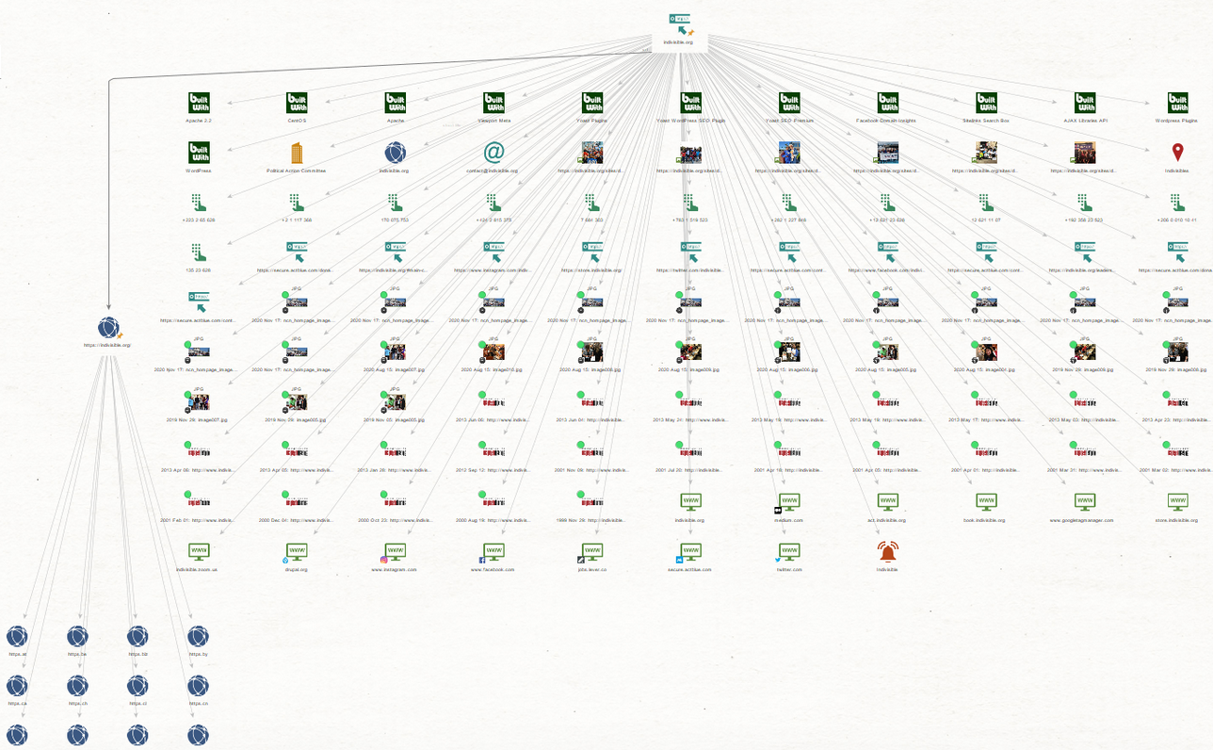Viewport: 1213px width, 750px height.
Task: Select the 2020 Aug 15 image006.jpg thumbnail
Action: pyautogui.click(x=789, y=352)
